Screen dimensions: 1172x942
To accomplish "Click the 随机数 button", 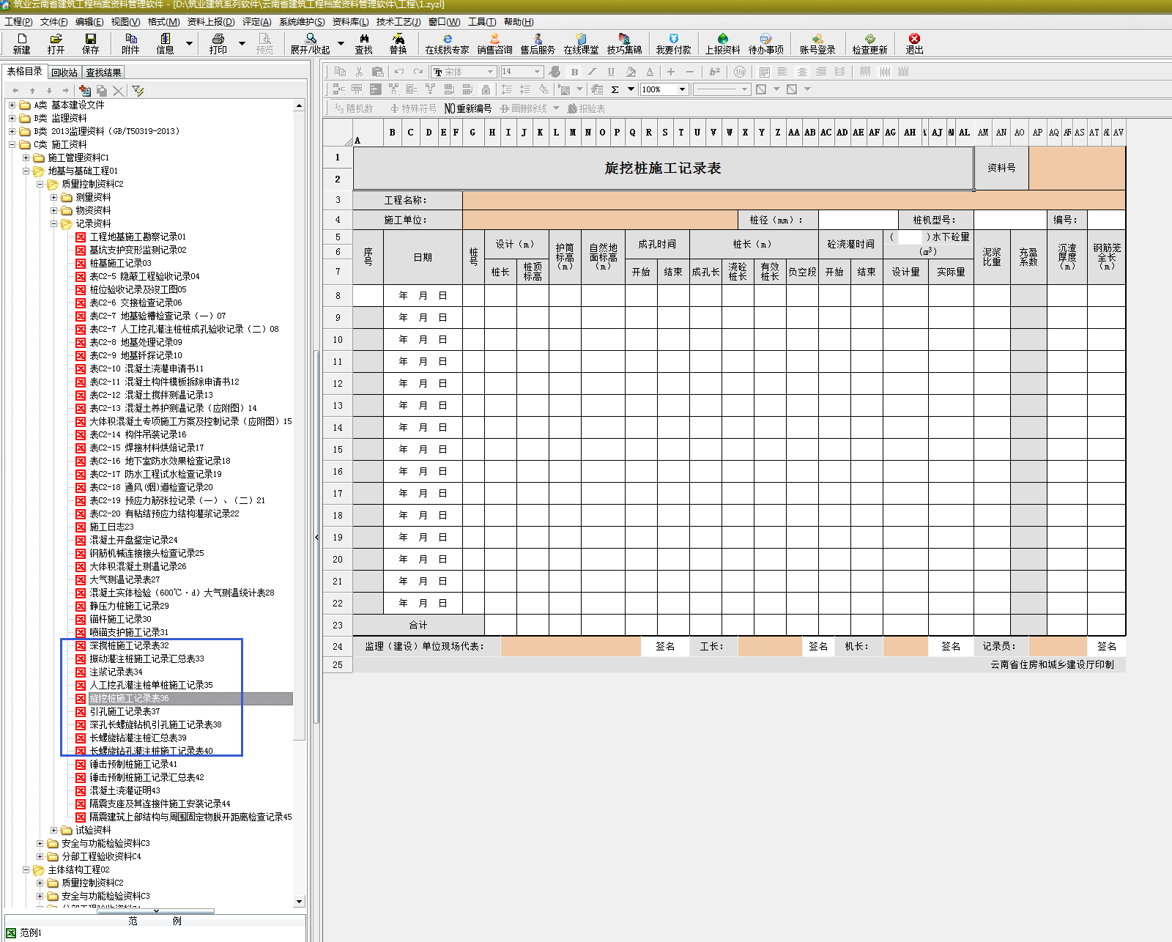I will pyautogui.click(x=354, y=108).
